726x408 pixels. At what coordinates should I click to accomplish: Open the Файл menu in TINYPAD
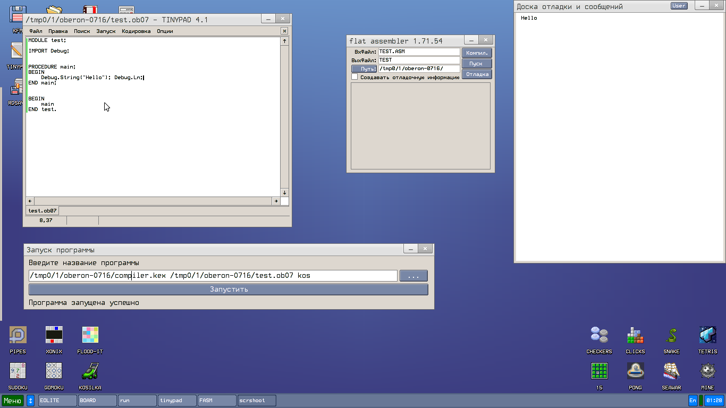coord(36,31)
